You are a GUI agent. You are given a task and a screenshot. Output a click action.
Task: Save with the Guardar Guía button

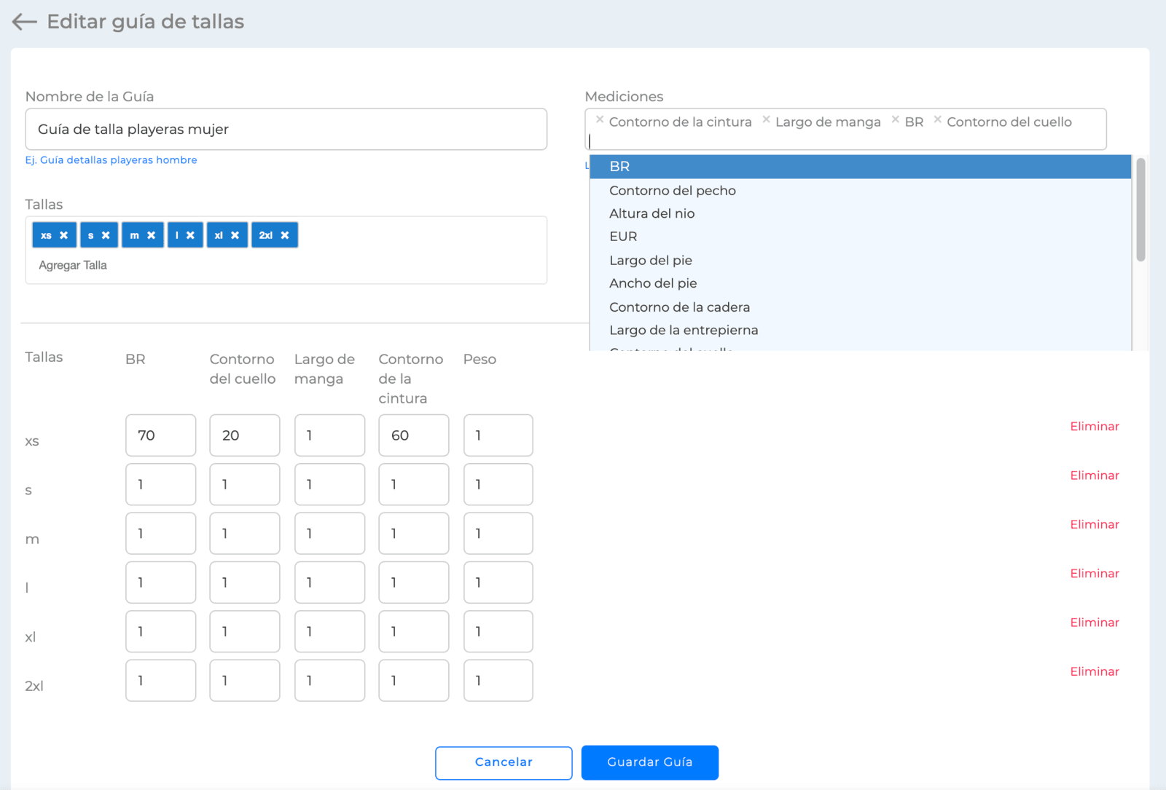coord(650,762)
